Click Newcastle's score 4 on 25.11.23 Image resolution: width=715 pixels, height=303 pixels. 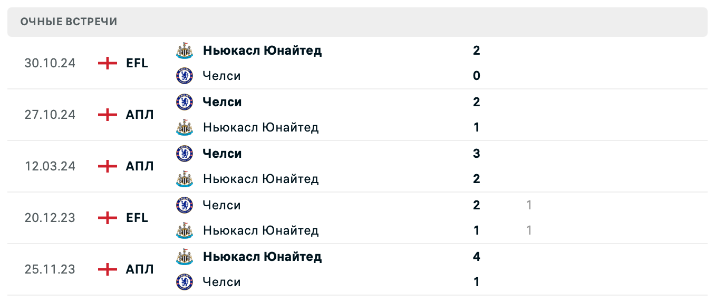(x=477, y=257)
